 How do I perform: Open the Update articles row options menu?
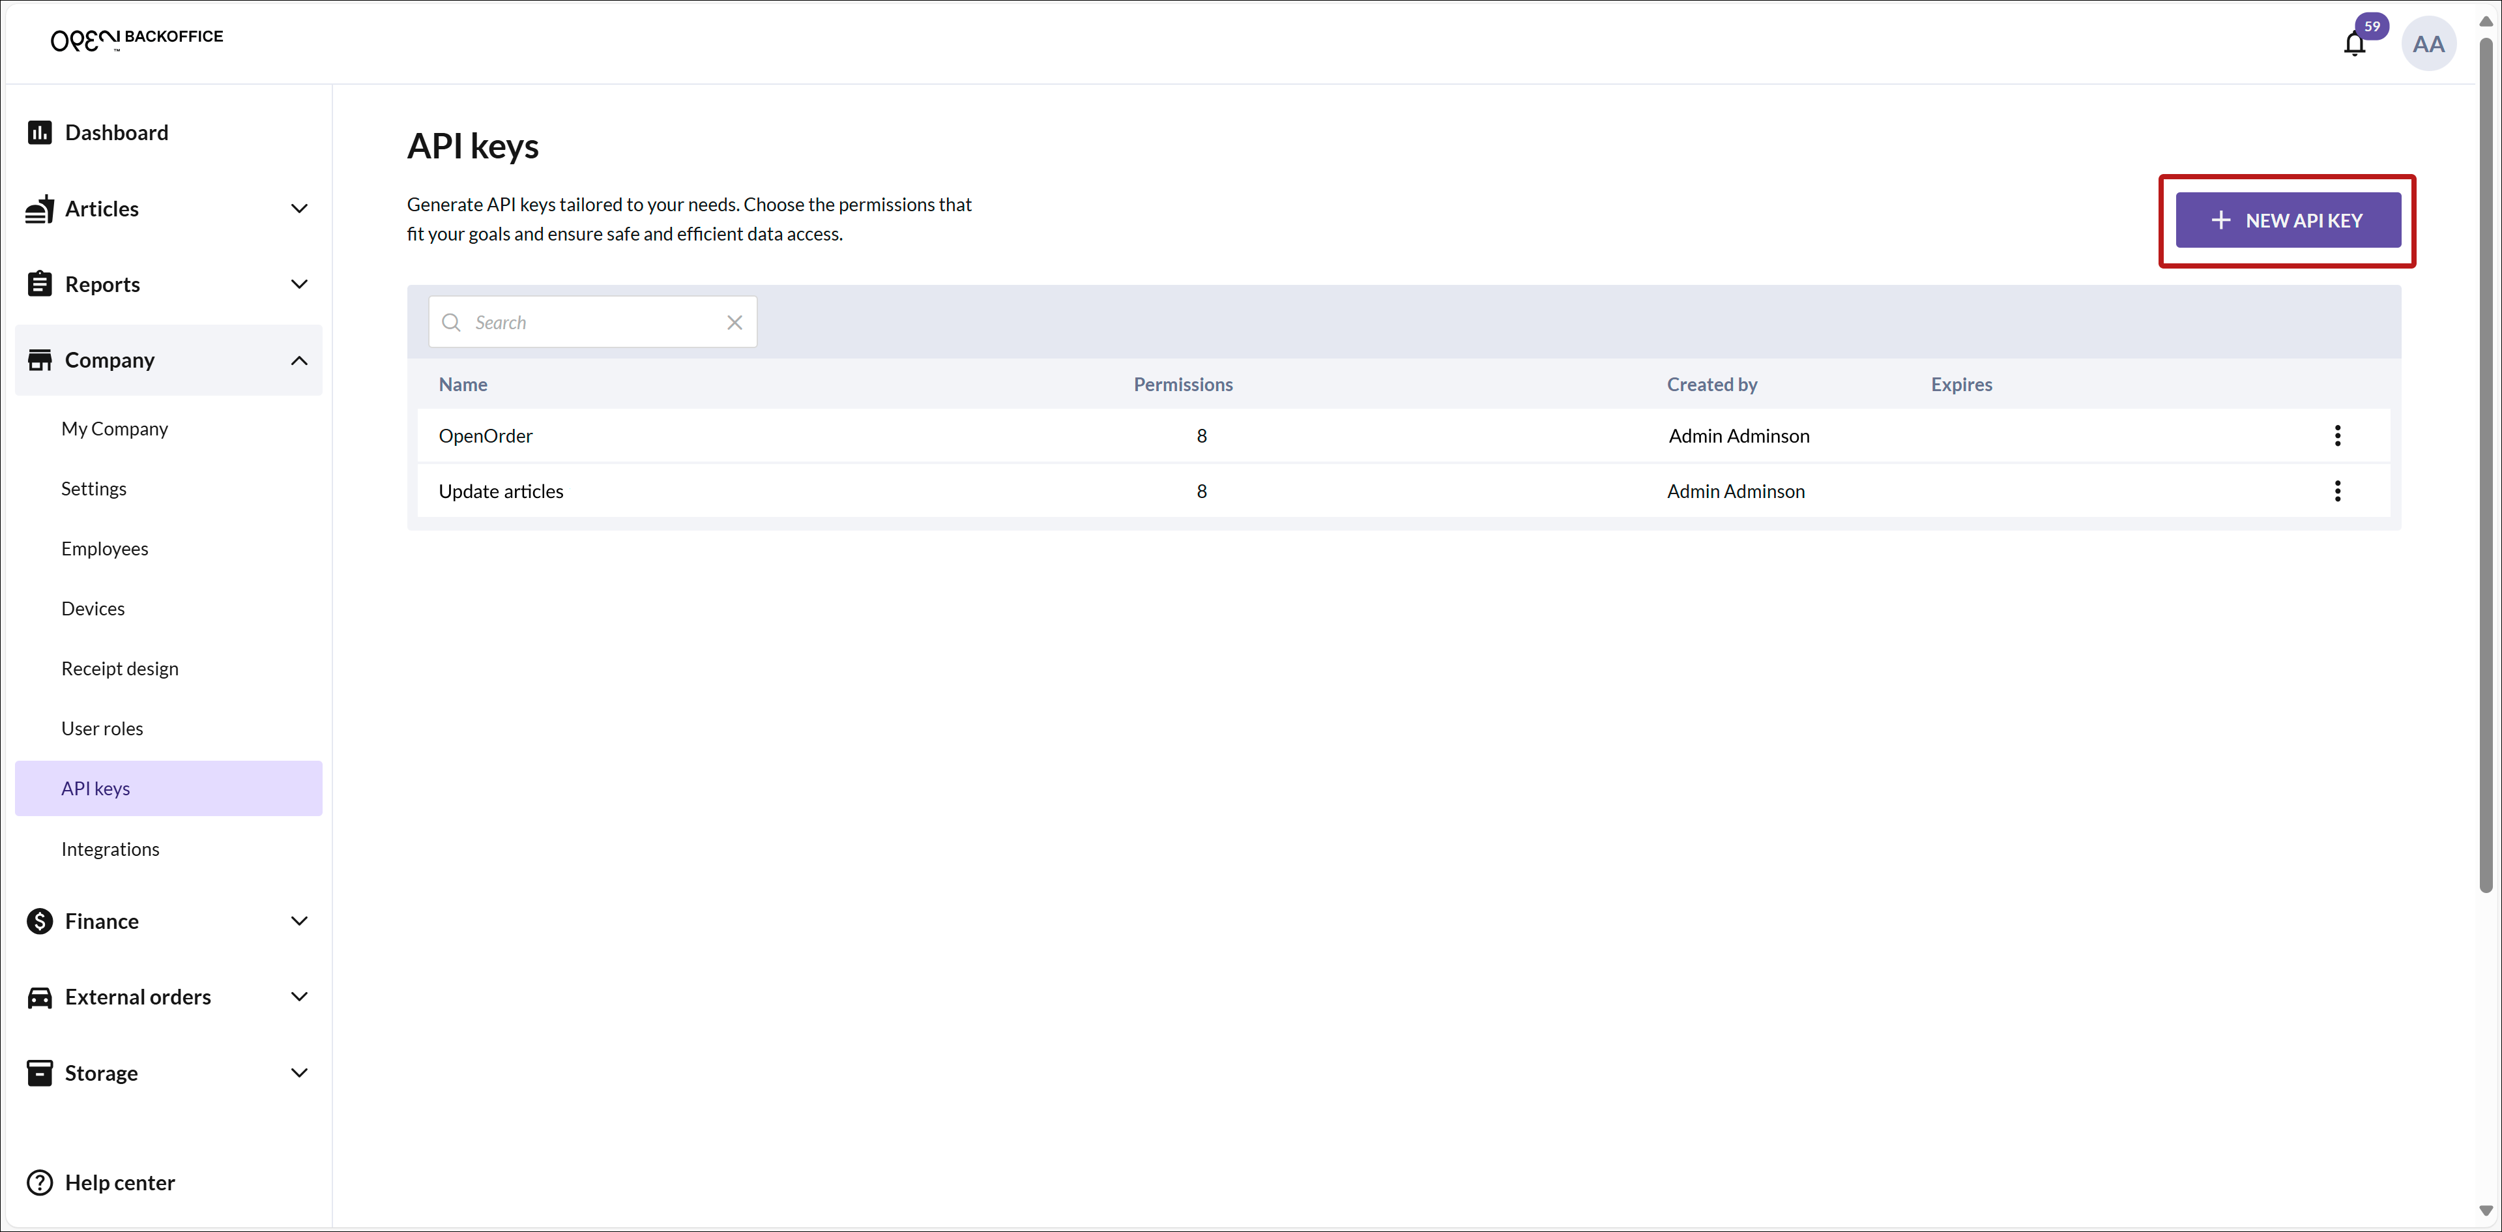2337,491
